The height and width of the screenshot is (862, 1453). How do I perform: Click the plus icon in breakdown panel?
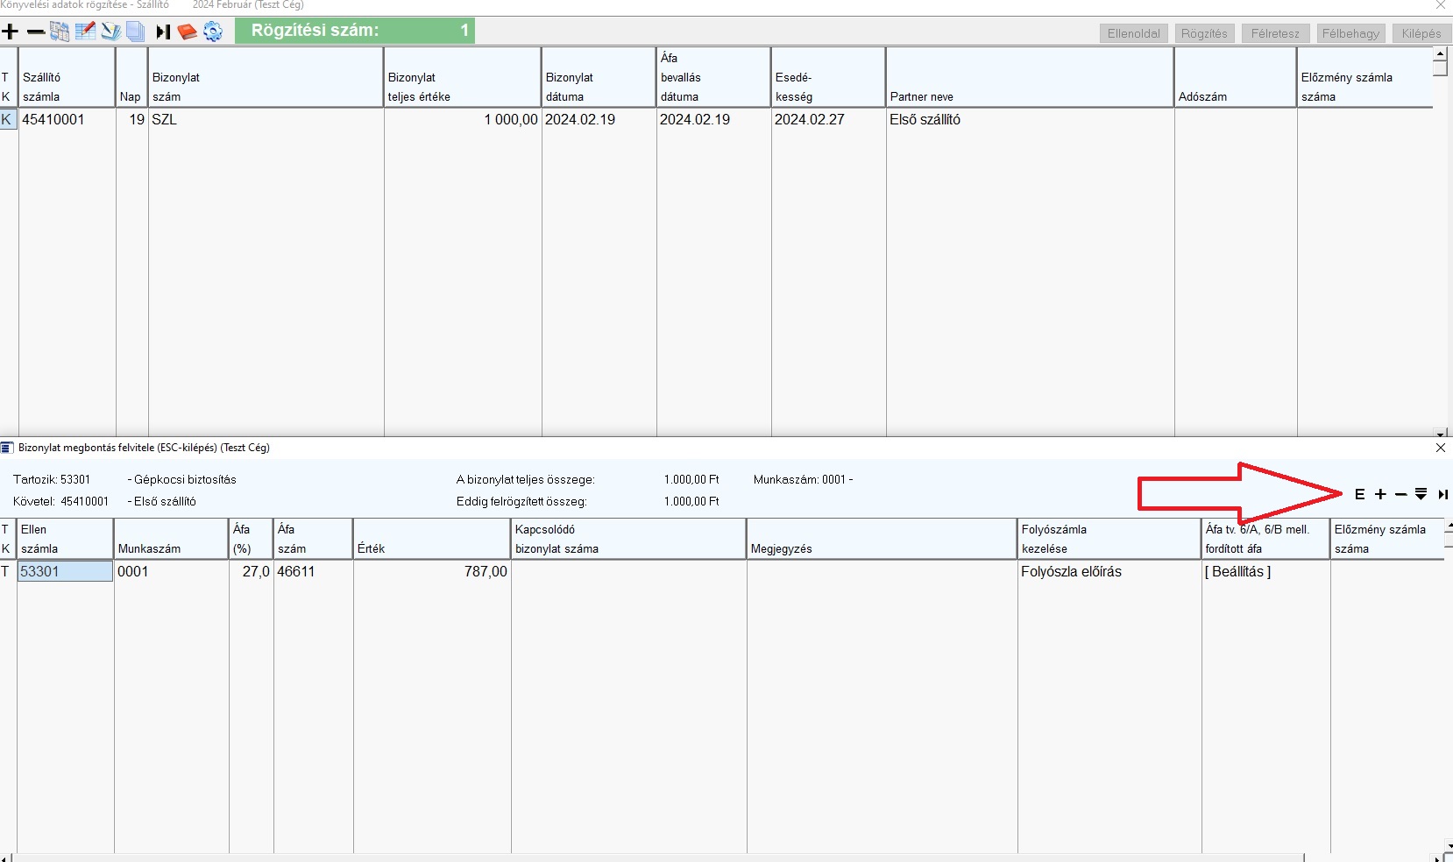pos(1380,495)
